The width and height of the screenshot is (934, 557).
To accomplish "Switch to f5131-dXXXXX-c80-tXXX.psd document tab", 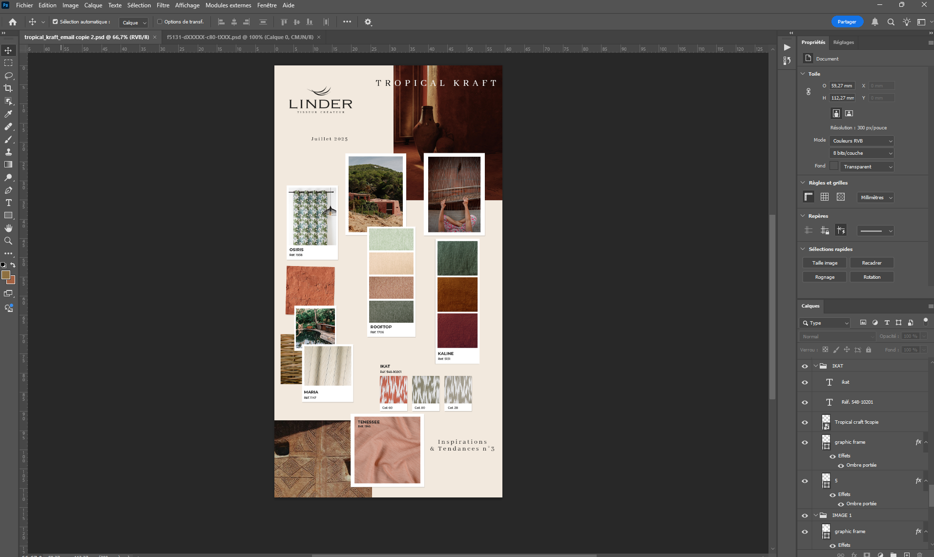I will [x=240, y=37].
